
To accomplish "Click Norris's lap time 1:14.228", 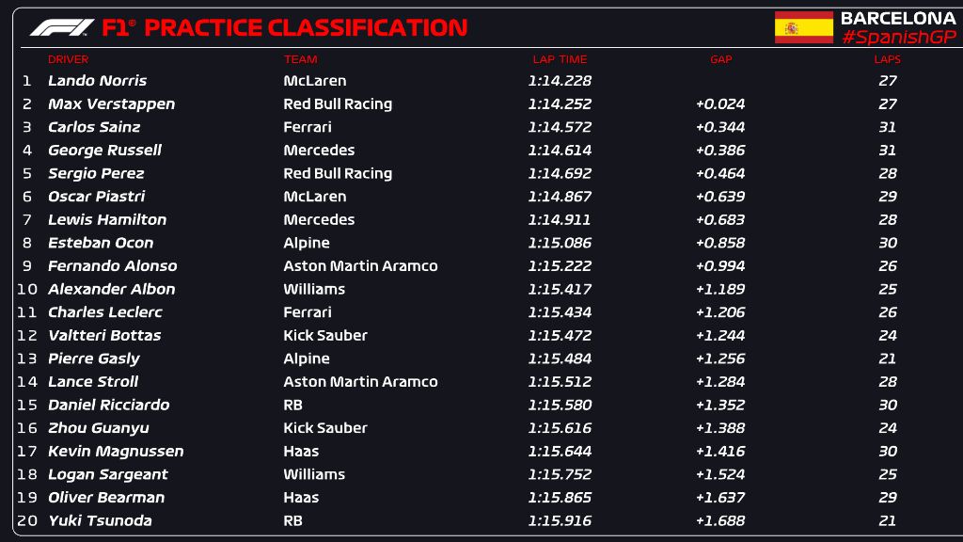I will 560,81.
